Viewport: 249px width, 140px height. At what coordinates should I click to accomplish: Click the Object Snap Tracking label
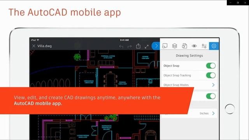(177, 75)
